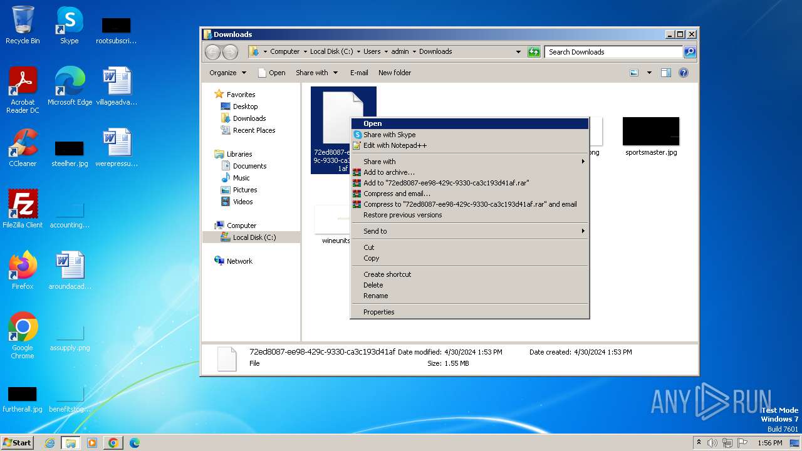Expand Computer breadcrumb arrow in address bar
This screenshot has height=451, width=802.
click(305, 52)
